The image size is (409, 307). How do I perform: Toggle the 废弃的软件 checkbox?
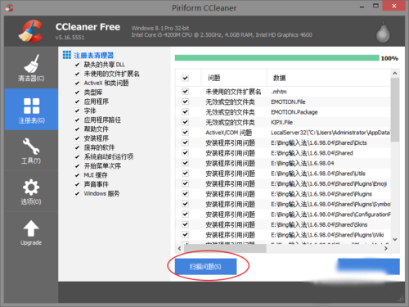[77, 147]
